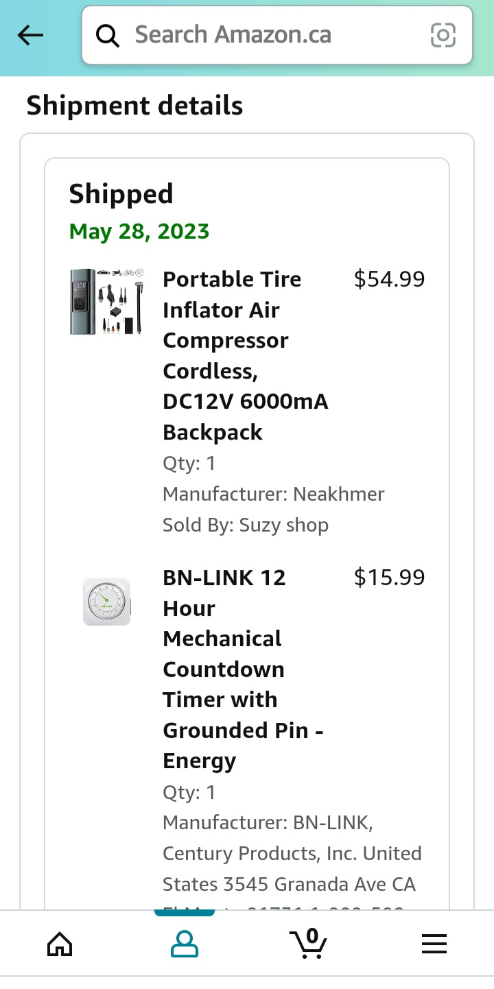Screen dimensions: 494x989
Task: Open your account using the profile icon
Action: pyautogui.click(x=184, y=944)
